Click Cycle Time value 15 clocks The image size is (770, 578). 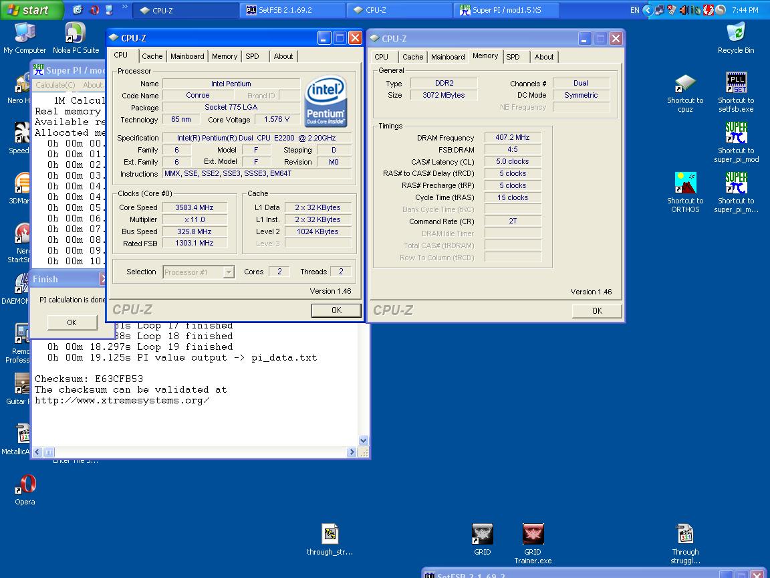pos(513,197)
